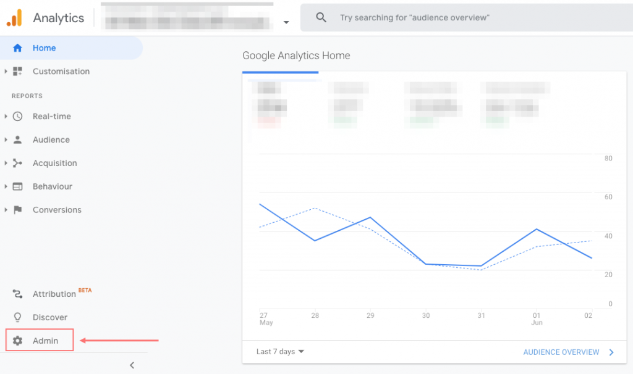Click the search magnifier icon
Image resolution: width=633 pixels, height=374 pixels.
tap(321, 17)
